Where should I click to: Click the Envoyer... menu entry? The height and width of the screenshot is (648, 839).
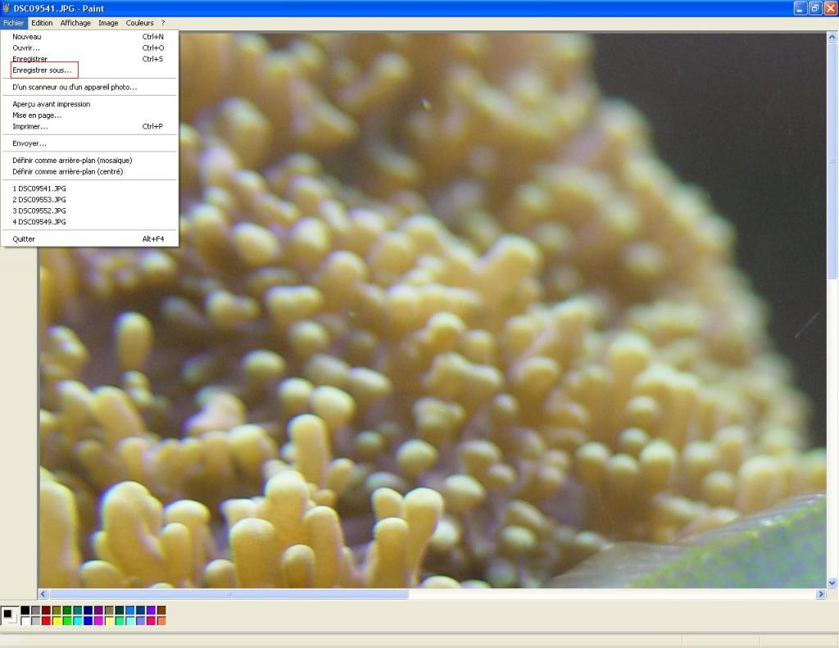[x=88, y=143]
